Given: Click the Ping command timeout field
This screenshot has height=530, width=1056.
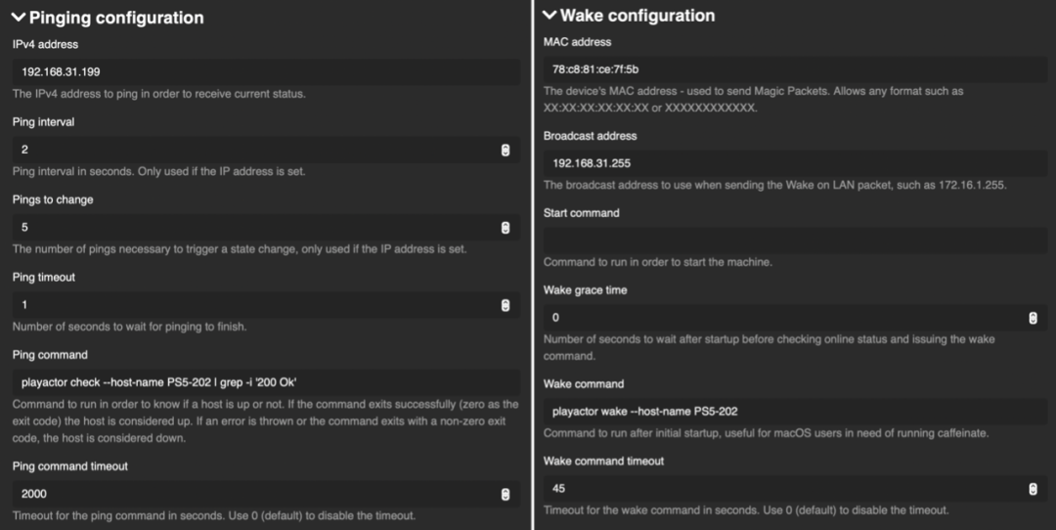Looking at the screenshot, I should coord(254,494).
